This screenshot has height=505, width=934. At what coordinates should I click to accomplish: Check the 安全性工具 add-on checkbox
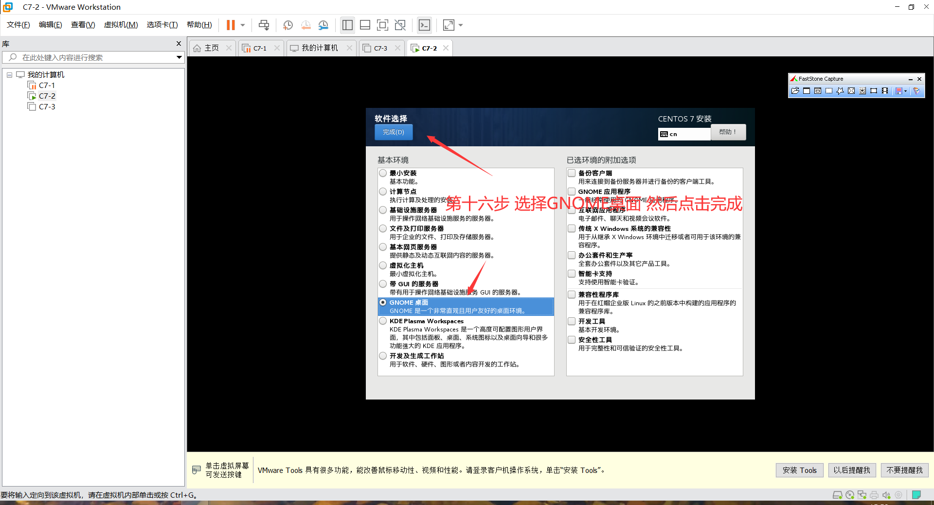click(x=572, y=340)
